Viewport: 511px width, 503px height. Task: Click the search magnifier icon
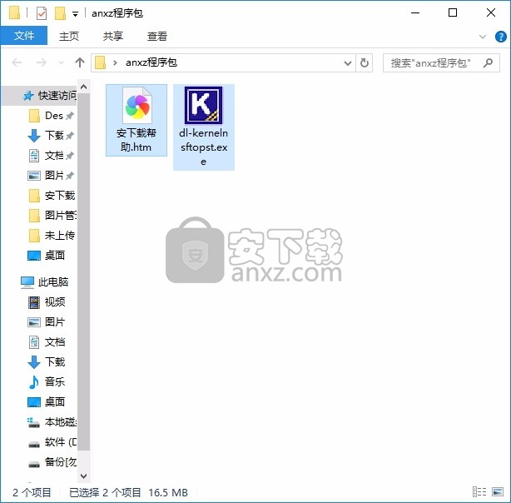(488, 62)
